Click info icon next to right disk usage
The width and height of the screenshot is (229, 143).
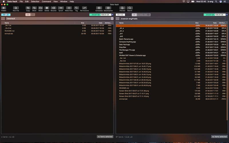pos(227,15)
